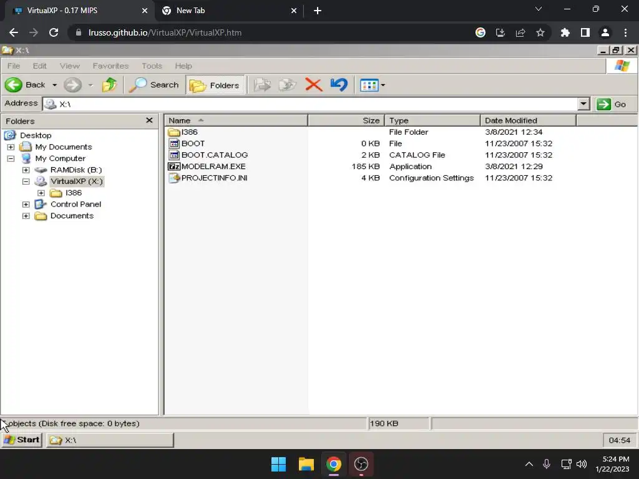Collapse My Computer tree node
Screen dimensions: 639x479
pyautogui.click(x=11, y=158)
